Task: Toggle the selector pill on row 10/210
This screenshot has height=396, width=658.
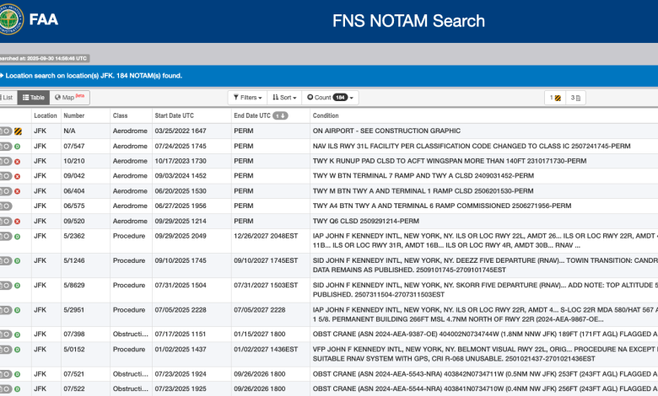Action: point(6,161)
